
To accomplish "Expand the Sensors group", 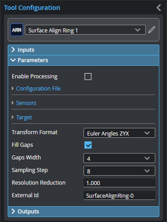I will click(x=26, y=103).
